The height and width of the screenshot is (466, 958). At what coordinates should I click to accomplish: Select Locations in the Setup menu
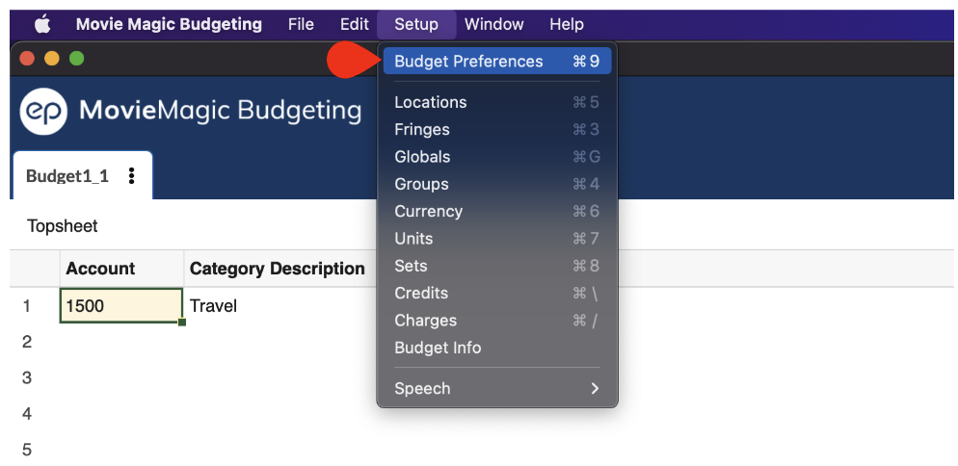(x=497, y=102)
